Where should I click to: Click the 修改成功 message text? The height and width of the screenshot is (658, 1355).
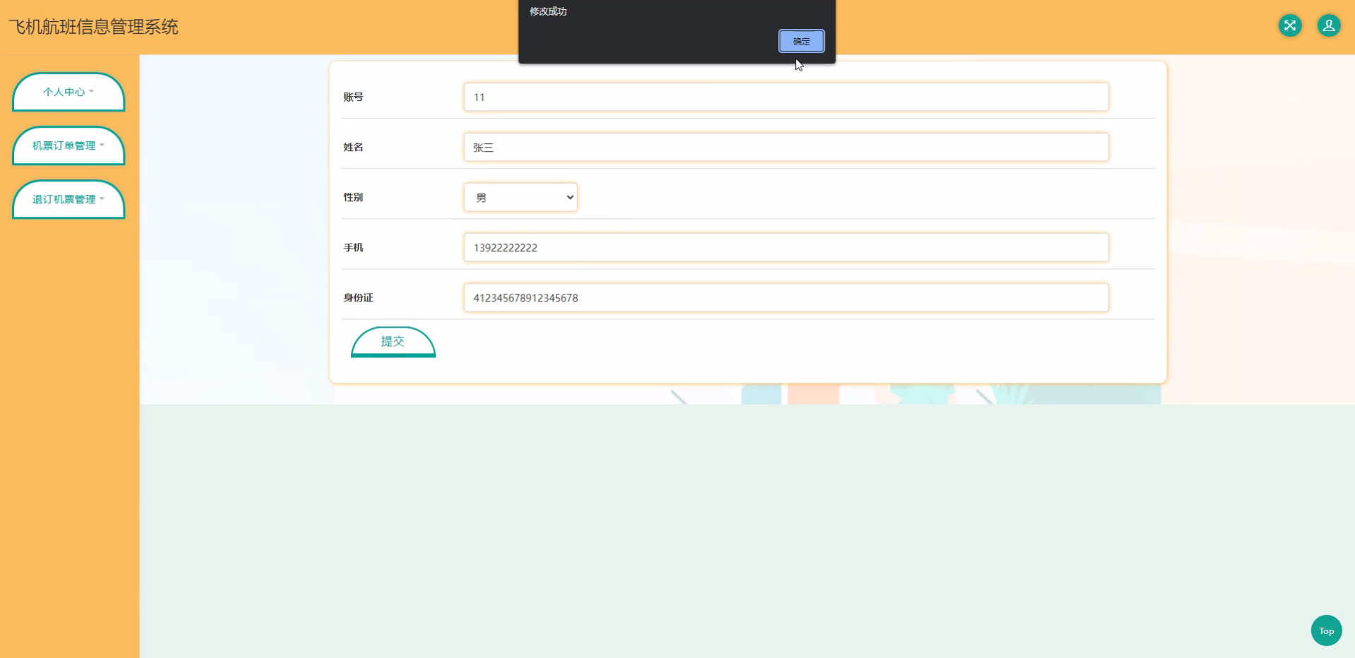tap(549, 11)
